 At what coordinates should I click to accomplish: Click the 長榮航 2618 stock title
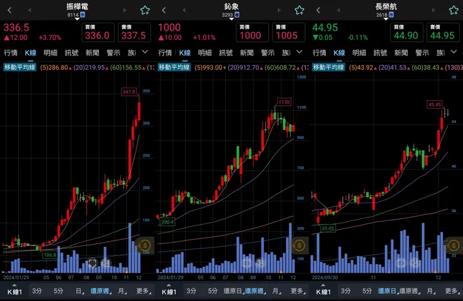click(x=385, y=10)
